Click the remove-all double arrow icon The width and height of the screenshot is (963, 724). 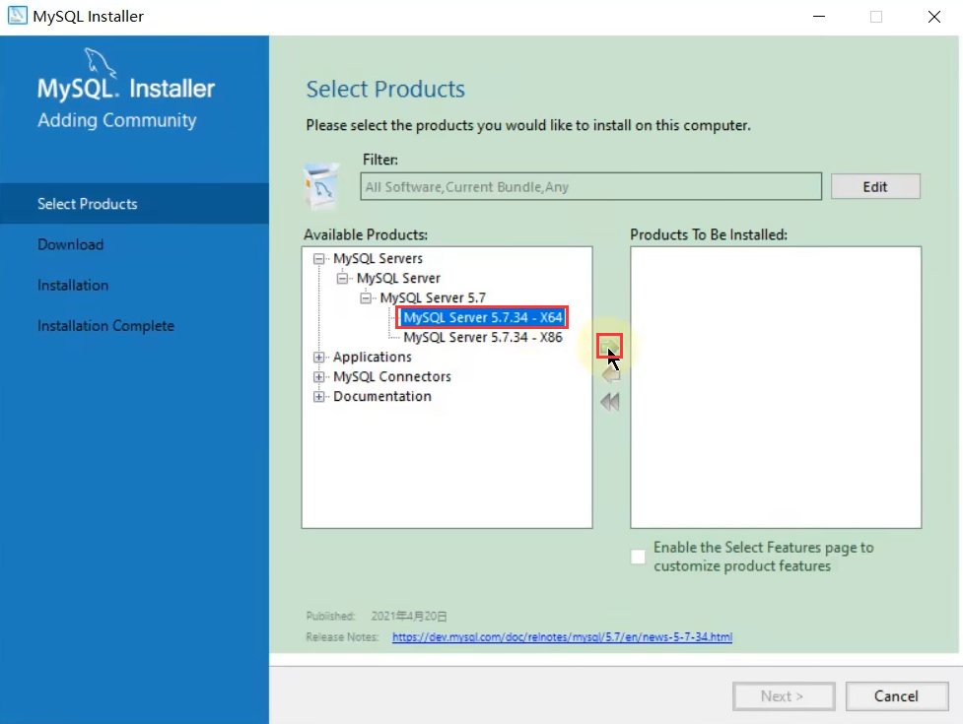[610, 403]
